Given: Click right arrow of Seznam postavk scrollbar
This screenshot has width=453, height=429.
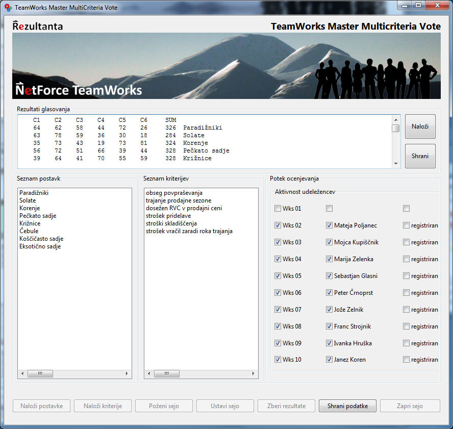Looking at the screenshot, I should (127, 373).
